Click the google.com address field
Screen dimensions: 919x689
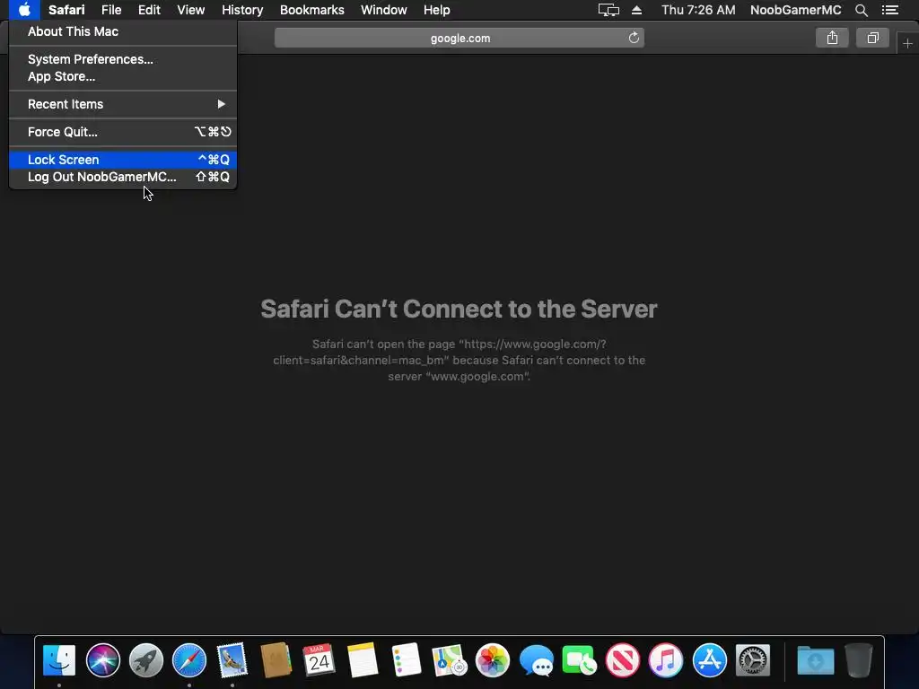pos(459,38)
